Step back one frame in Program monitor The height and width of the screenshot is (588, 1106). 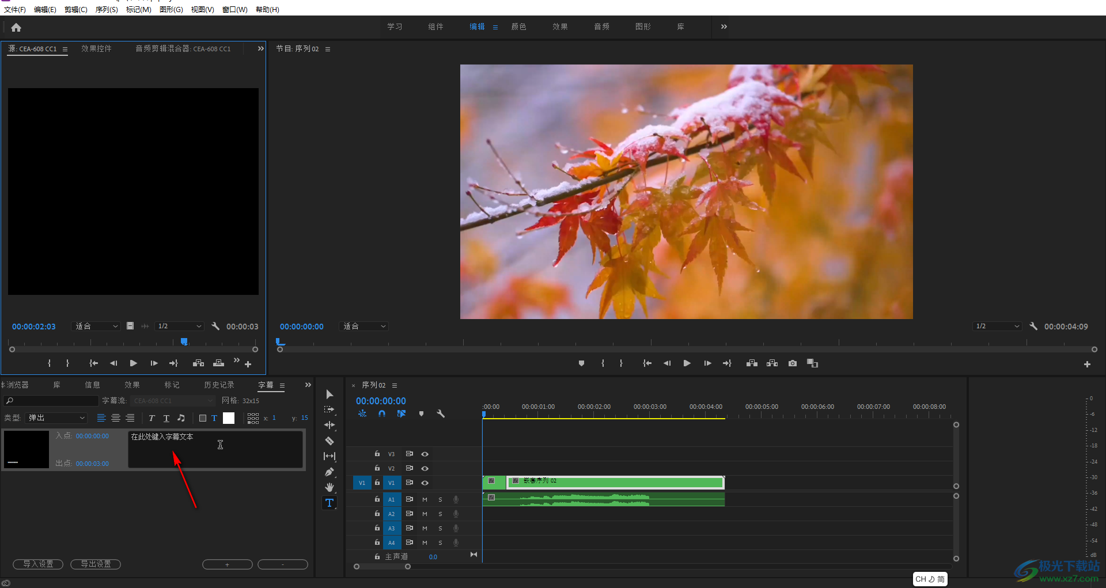pos(667,363)
